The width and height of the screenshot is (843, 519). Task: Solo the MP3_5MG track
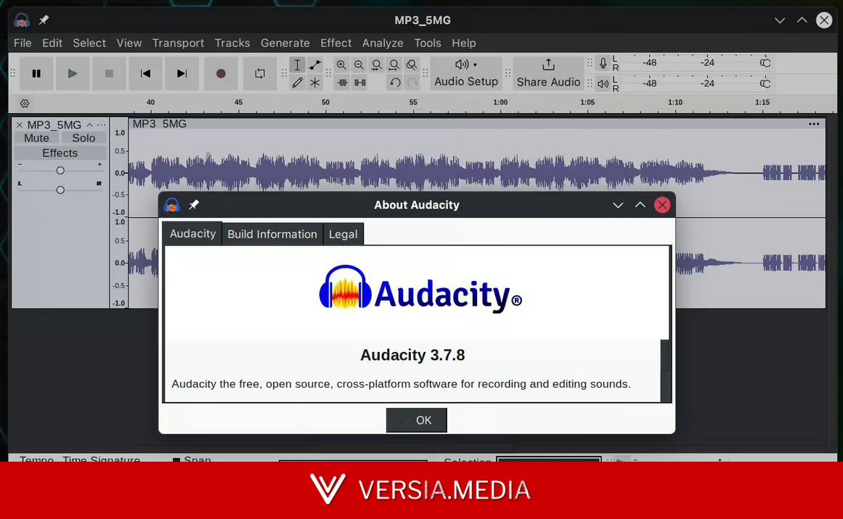coord(84,138)
